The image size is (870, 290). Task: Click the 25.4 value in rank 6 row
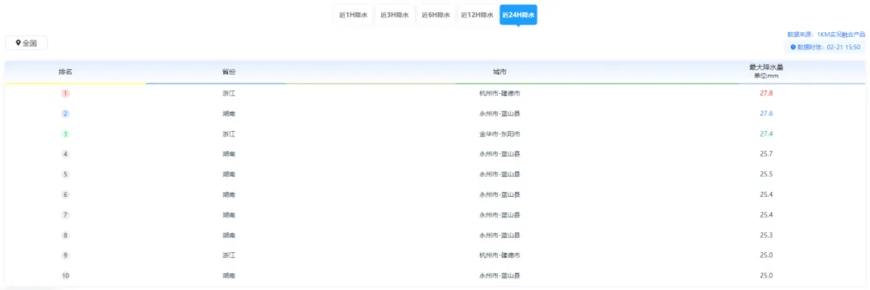766,195
